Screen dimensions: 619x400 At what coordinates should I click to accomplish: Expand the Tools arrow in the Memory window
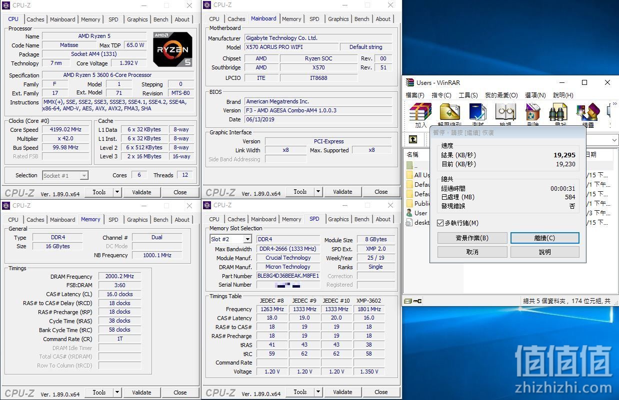click(x=117, y=392)
